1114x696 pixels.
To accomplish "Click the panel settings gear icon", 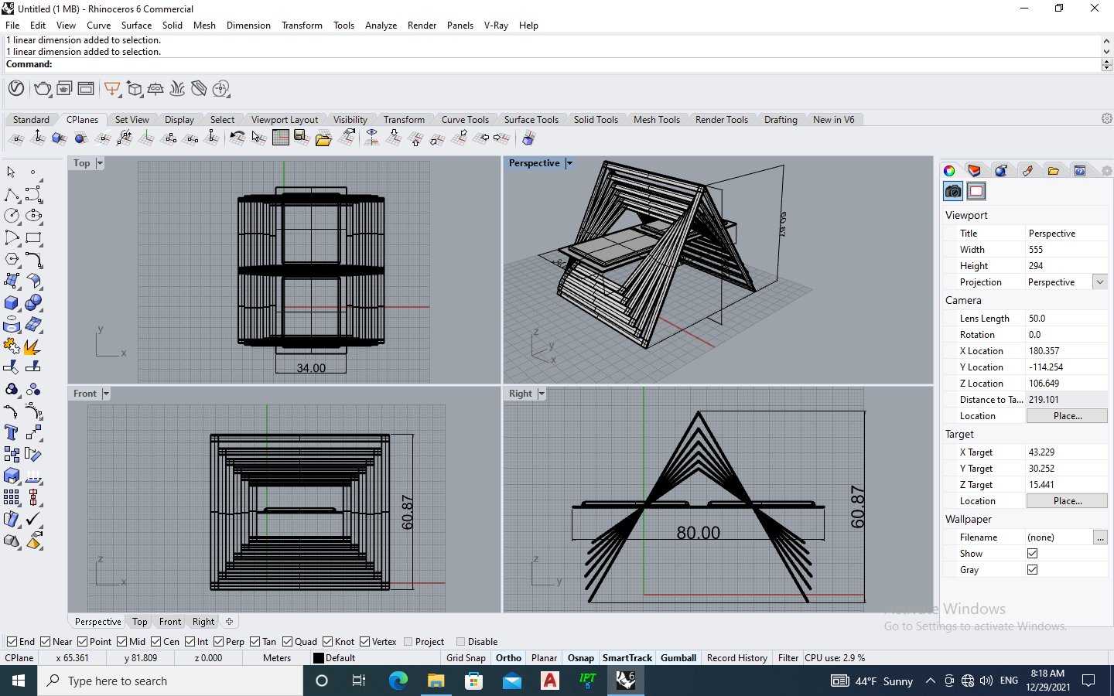I will coord(1106,171).
